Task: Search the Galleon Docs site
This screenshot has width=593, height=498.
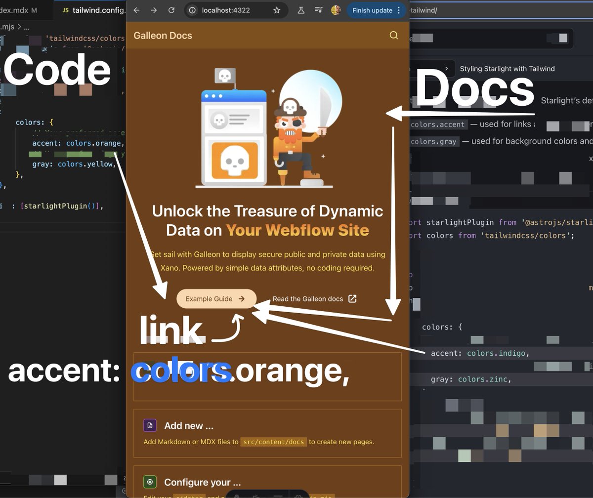Action: 394,35
